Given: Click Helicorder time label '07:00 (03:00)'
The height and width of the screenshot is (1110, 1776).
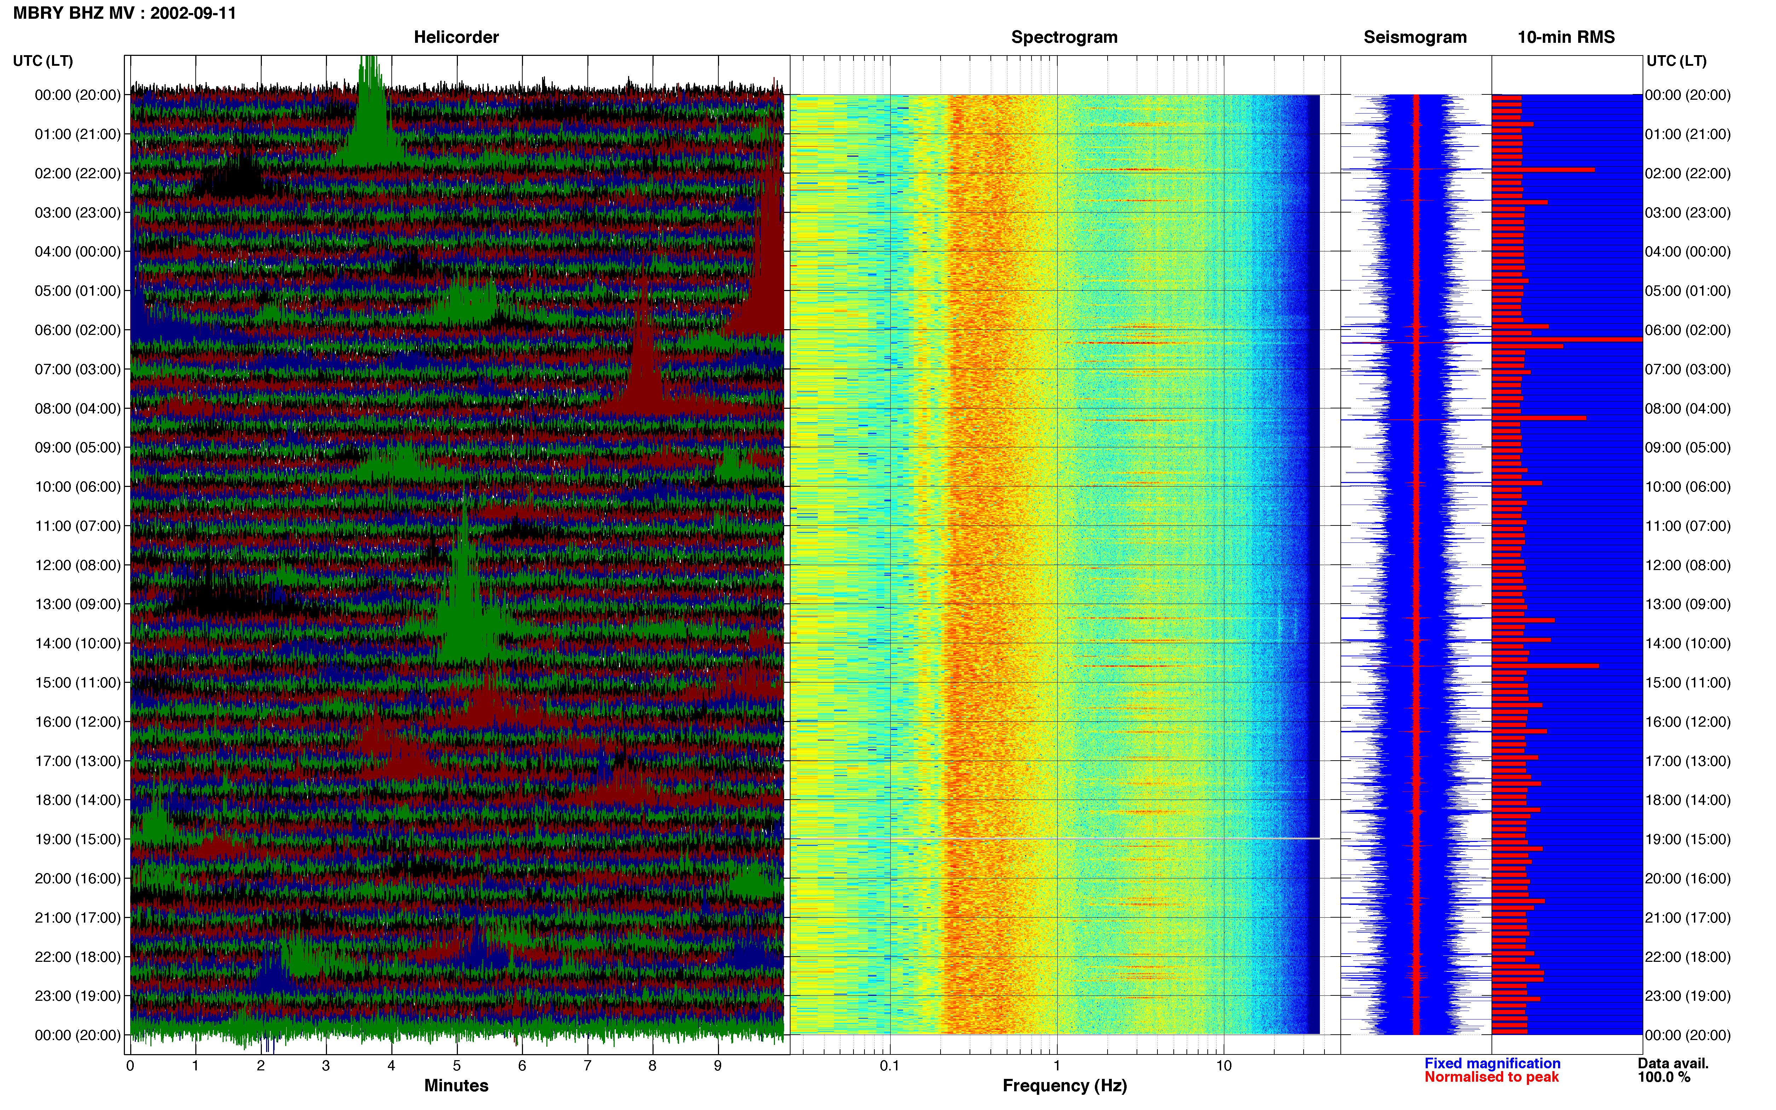Looking at the screenshot, I should tap(78, 369).
